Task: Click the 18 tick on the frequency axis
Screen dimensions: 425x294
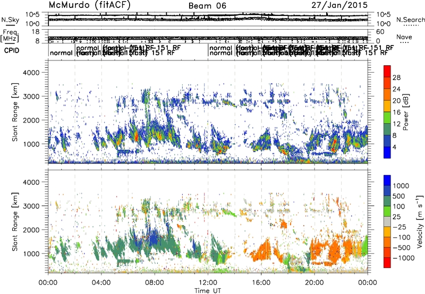Action: (x=36, y=32)
